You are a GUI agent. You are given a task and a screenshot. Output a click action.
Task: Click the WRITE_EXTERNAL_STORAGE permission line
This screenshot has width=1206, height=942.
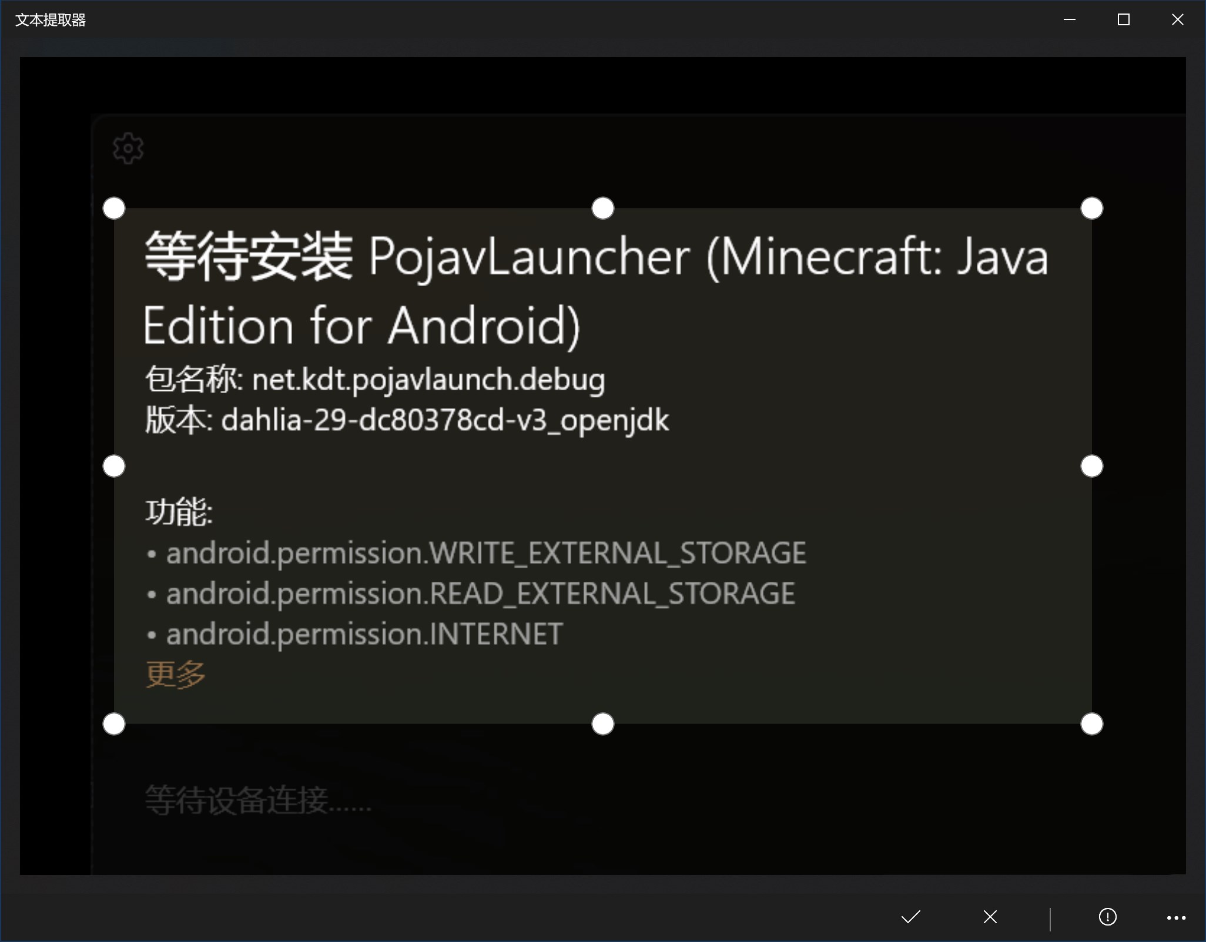tap(477, 554)
